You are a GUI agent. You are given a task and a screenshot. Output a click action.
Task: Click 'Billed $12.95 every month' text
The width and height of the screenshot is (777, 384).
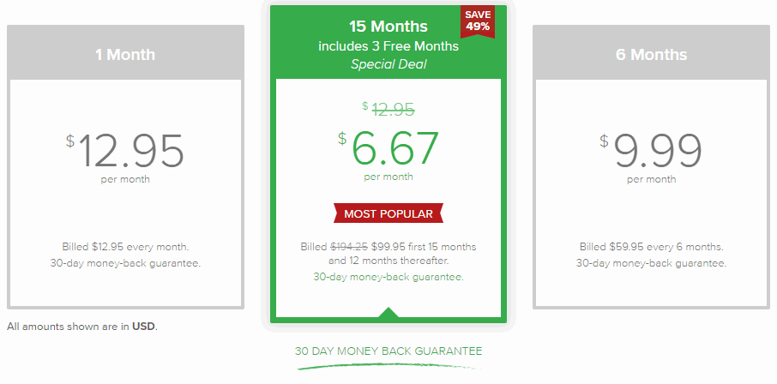point(125,247)
